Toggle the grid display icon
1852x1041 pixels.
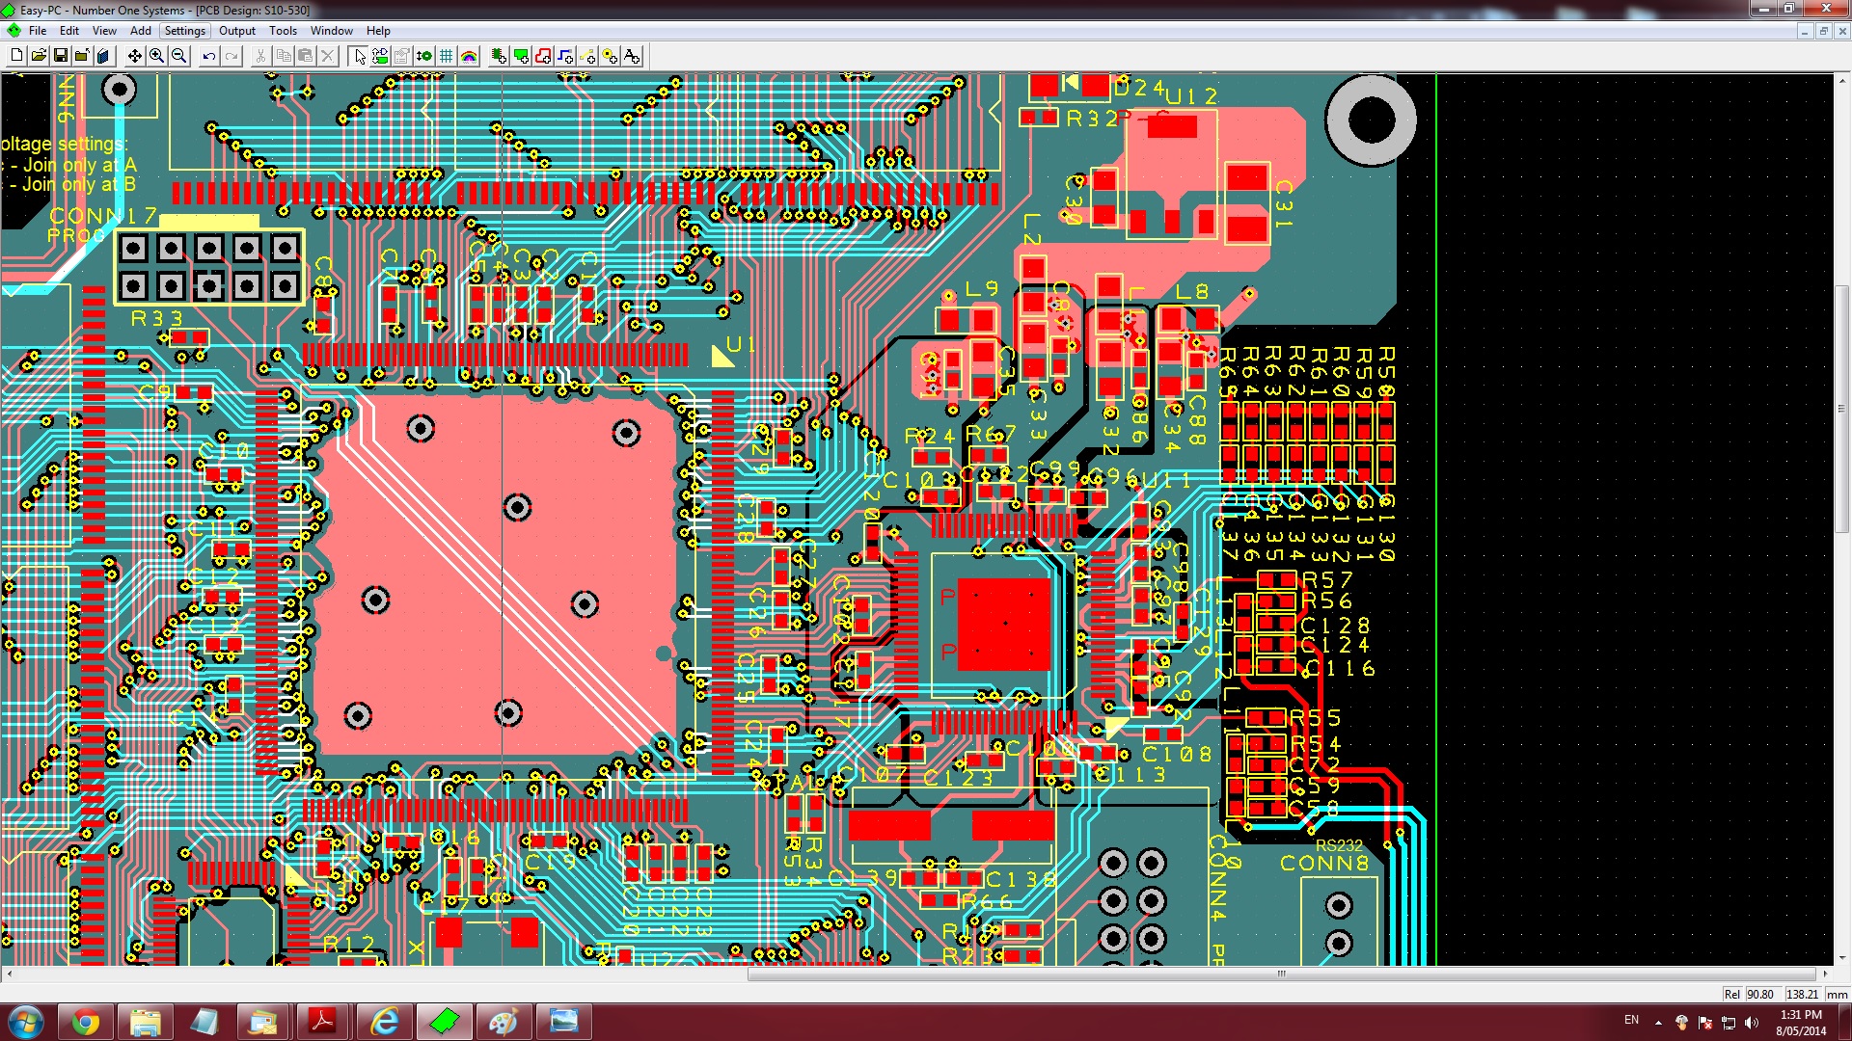446,56
